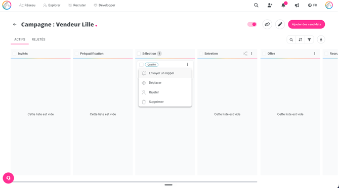Image resolution: width=339 pixels, height=188 pixels.
Task: Click the Préqualification column title
Action: [92, 54]
